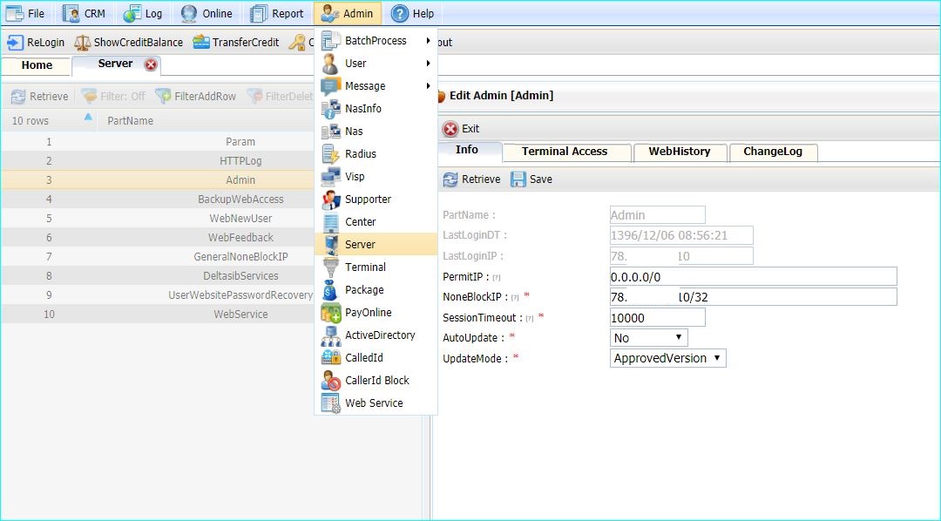The width and height of the screenshot is (941, 521).
Task: Choose CallerId Block menu entry
Action: (376, 381)
